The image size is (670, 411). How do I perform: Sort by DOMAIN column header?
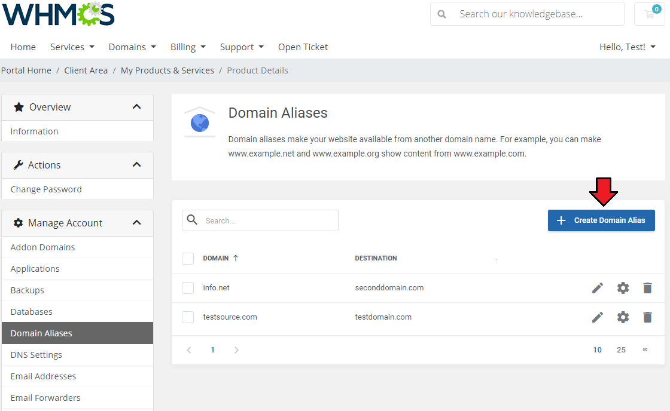pos(216,258)
